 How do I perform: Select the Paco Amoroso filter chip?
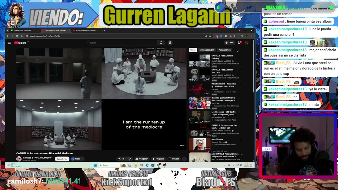224,50
